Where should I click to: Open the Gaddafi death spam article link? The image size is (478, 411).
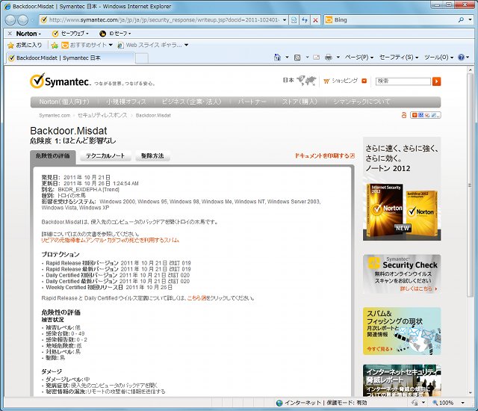111,241
